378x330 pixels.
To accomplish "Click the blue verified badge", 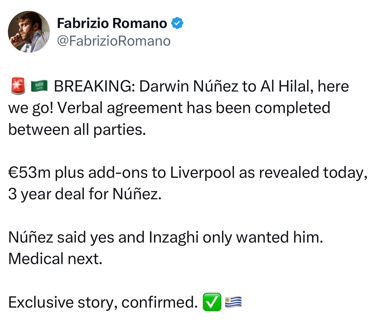I will [x=178, y=23].
